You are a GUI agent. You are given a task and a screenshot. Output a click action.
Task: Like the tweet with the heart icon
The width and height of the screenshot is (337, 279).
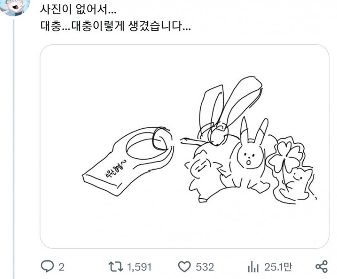(x=184, y=266)
